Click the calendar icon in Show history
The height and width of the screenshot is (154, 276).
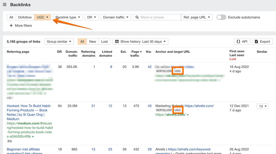coord(117,42)
